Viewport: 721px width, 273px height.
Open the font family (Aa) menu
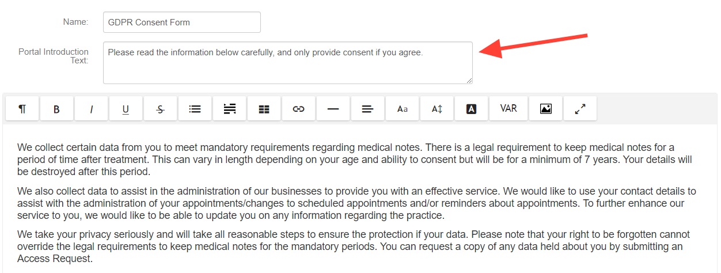[402, 109]
